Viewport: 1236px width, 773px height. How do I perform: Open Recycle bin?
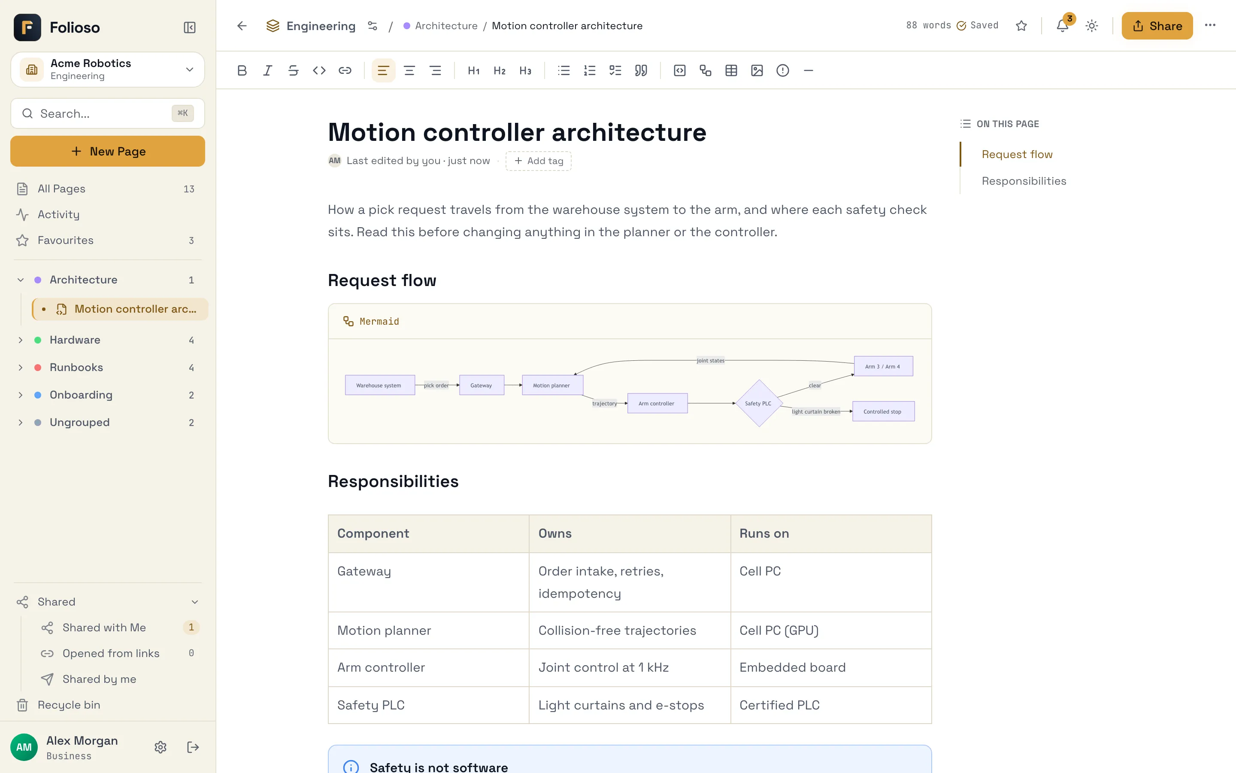click(108, 705)
